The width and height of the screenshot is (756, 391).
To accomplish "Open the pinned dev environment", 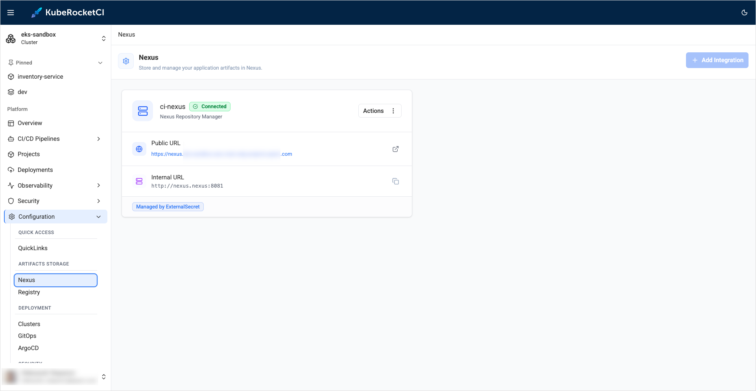I will tap(22, 92).
